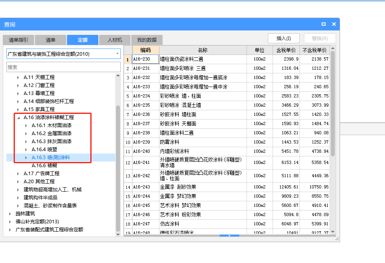Open the 人材机 tab
Screen dimensions: 385x263
pyautogui.click(x=115, y=40)
